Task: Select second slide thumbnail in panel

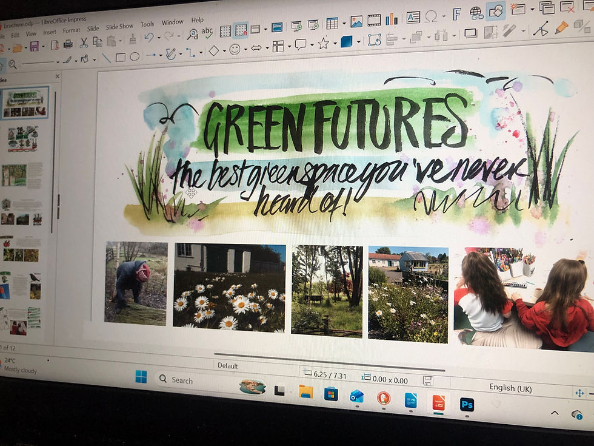Action: [23, 139]
